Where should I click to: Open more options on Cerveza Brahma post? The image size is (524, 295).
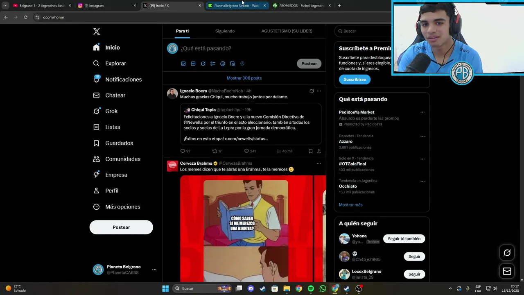319,163
